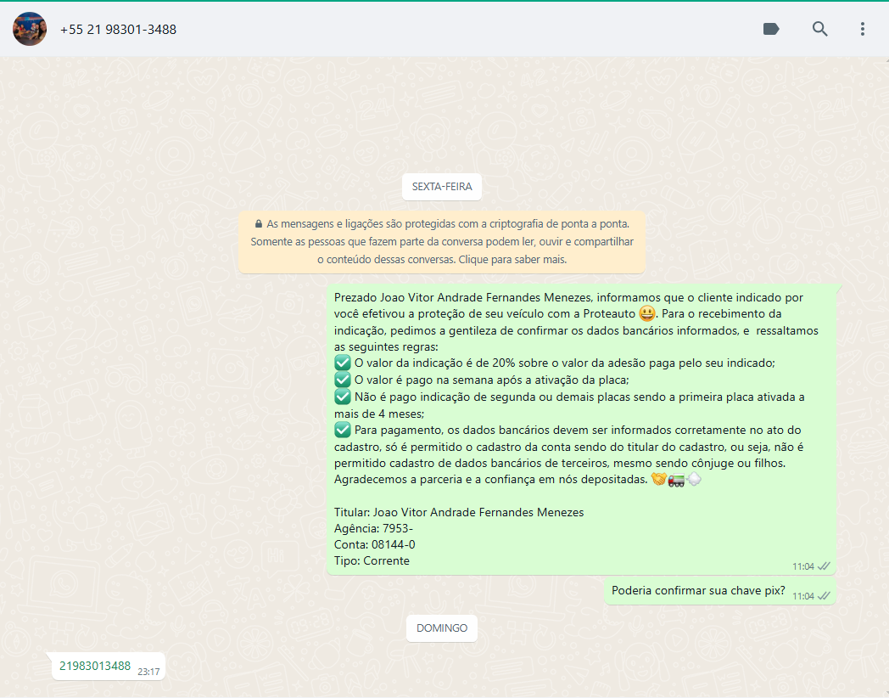Open the label tag icon in header
The width and height of the screenshot is (889, 698).
coord(771,29)
